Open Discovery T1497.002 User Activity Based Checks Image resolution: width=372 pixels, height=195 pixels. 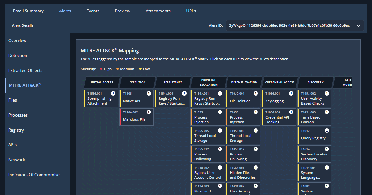coord(314,98)
